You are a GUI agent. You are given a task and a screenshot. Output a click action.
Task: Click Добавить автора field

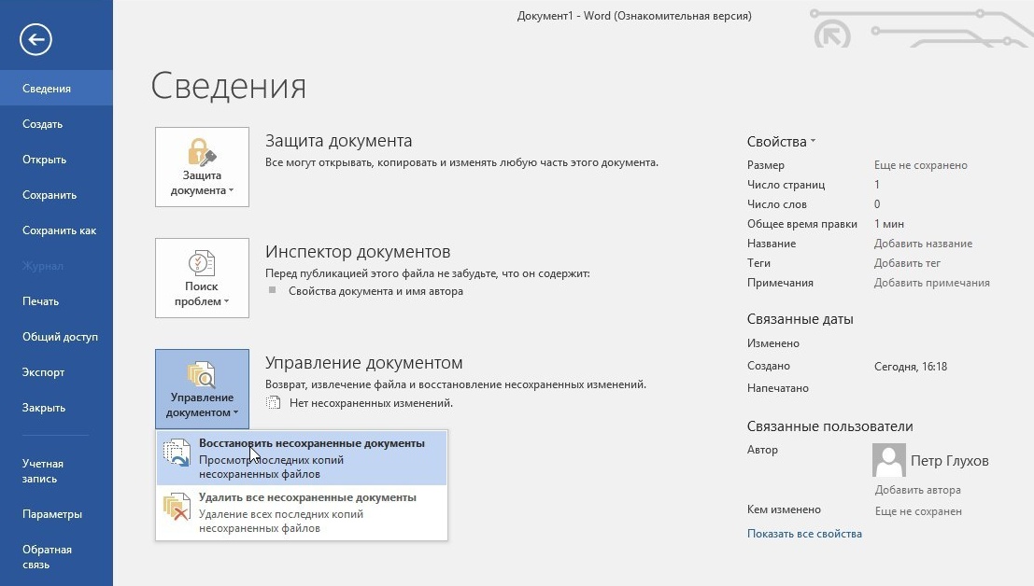click(917, 490)
